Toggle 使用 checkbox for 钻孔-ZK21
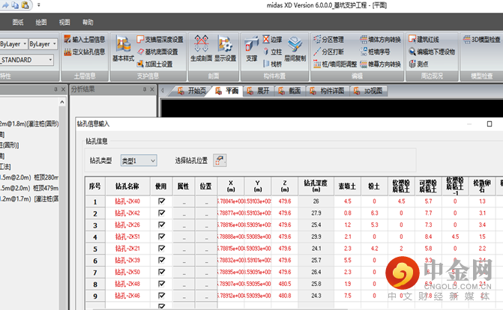The width and height of the screenshot is (503, 310). point(162,249)
